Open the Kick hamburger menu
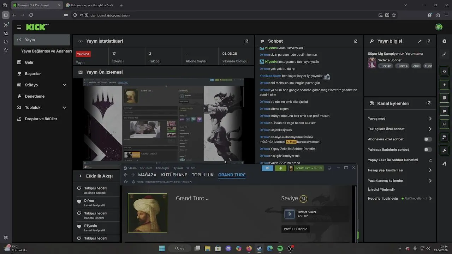Viewport: 452px width, 254px height. 19,27
